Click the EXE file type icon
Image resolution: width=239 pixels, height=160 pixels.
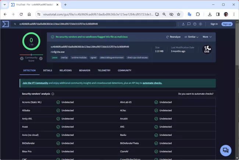point(207,50)
